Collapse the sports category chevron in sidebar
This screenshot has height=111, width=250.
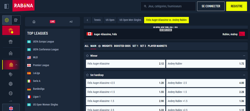click(x=16, y=65)
